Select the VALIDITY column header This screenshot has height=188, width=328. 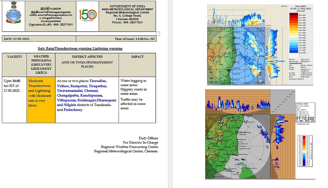tap(14, 57)
